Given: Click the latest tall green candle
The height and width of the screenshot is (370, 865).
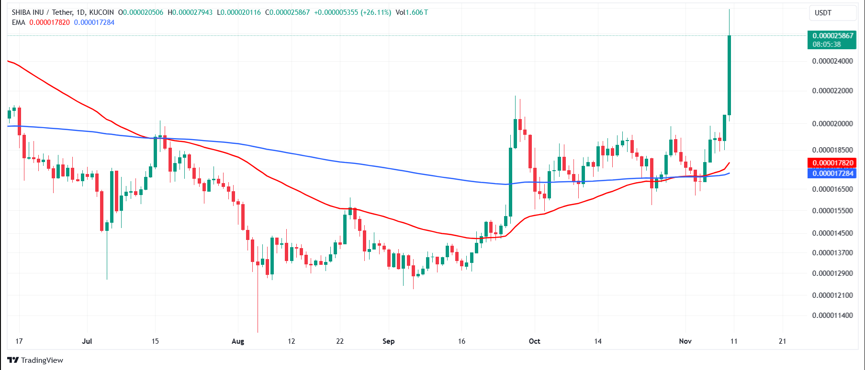Looking at the screenshot, I should tap(729, 75).
